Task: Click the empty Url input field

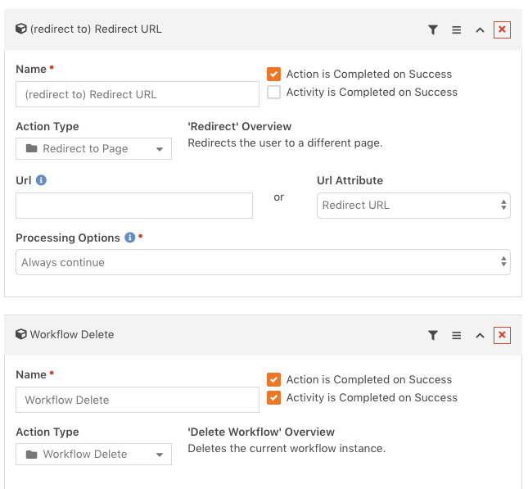Action: pos(134,206)
